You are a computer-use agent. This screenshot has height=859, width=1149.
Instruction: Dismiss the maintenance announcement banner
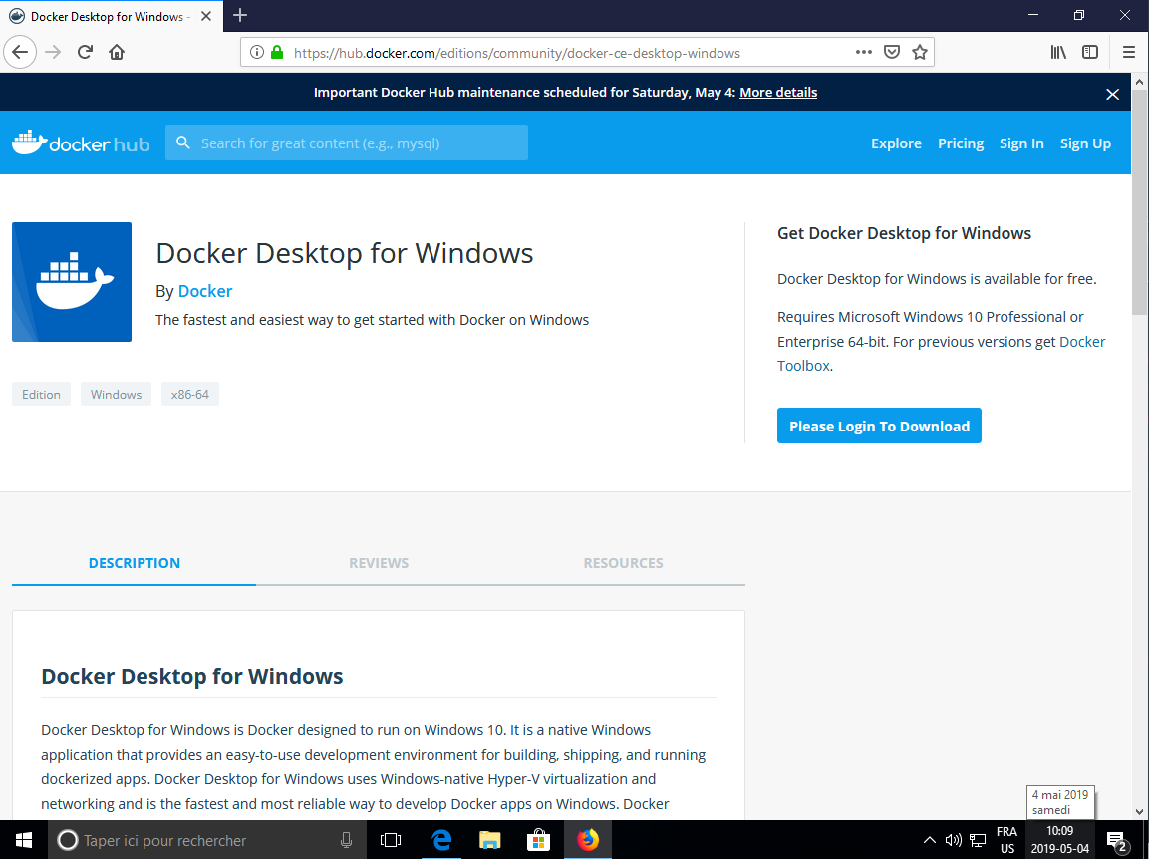1112,94
